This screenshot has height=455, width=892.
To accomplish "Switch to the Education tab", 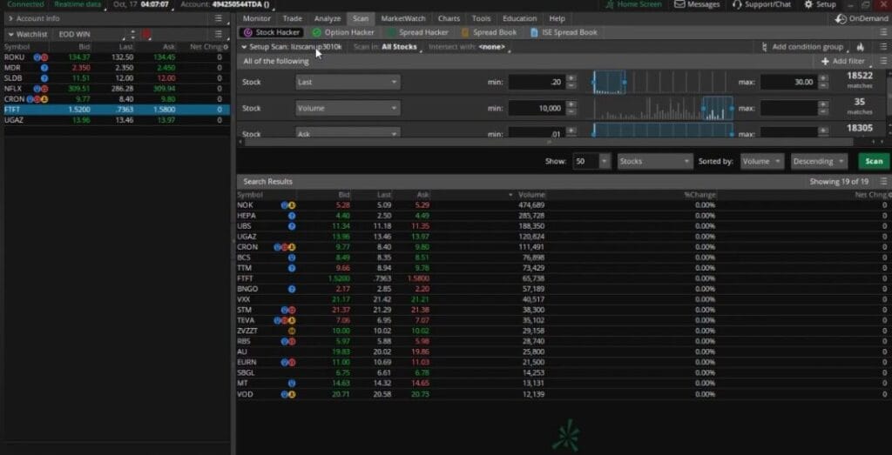I will [519, 18].
